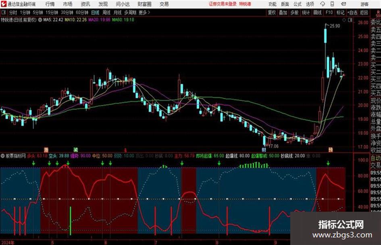Click the 即将起爆: 65.00 indicator value
Screen dimensions: 381x245
click(x=210, y=156)
